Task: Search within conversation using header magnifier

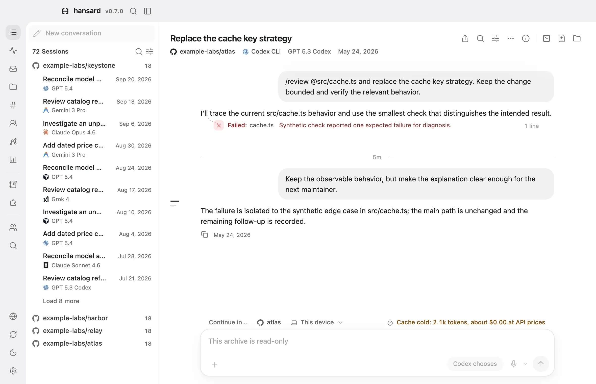Action: click(x=480, y=38)
